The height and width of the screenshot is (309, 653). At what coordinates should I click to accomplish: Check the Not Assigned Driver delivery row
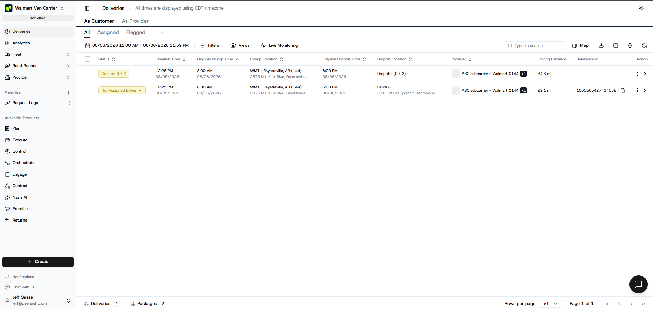point(87,91)
